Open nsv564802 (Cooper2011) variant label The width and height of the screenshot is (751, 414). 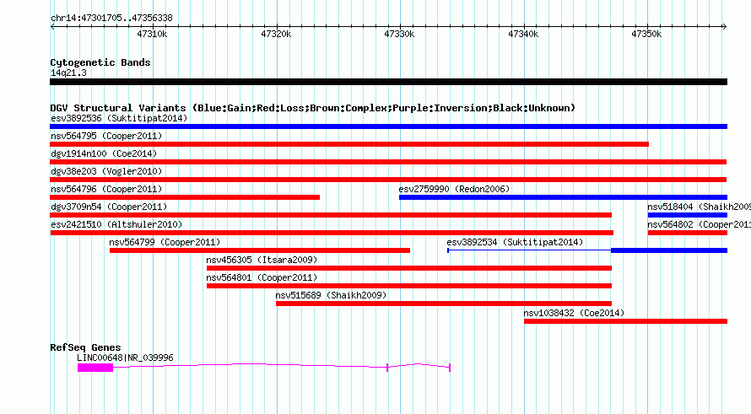pyautogui.click(x=699, y=224)
